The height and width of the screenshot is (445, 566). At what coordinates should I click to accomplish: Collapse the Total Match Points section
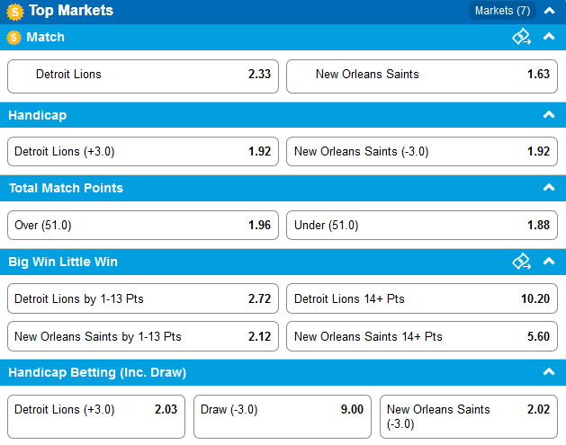549,188
